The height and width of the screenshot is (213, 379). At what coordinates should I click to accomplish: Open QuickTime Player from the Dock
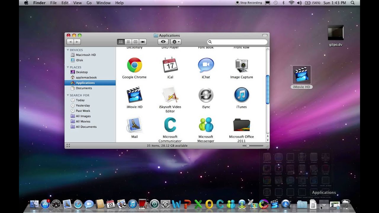285,204
